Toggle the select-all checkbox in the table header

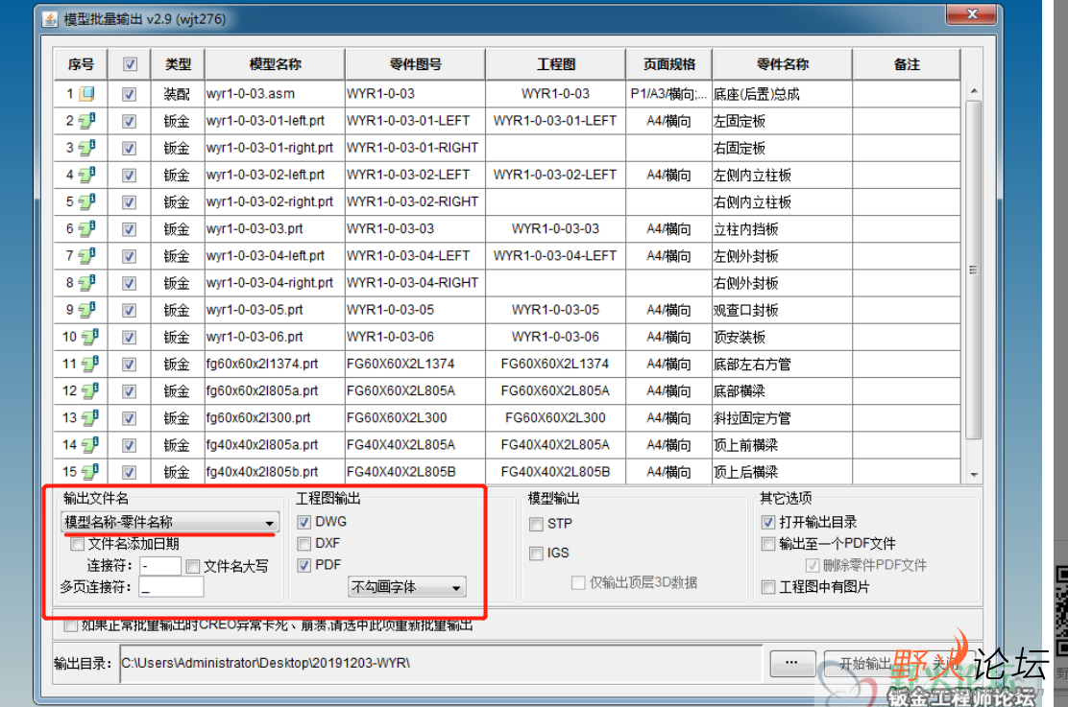click(x=130, y=64)
